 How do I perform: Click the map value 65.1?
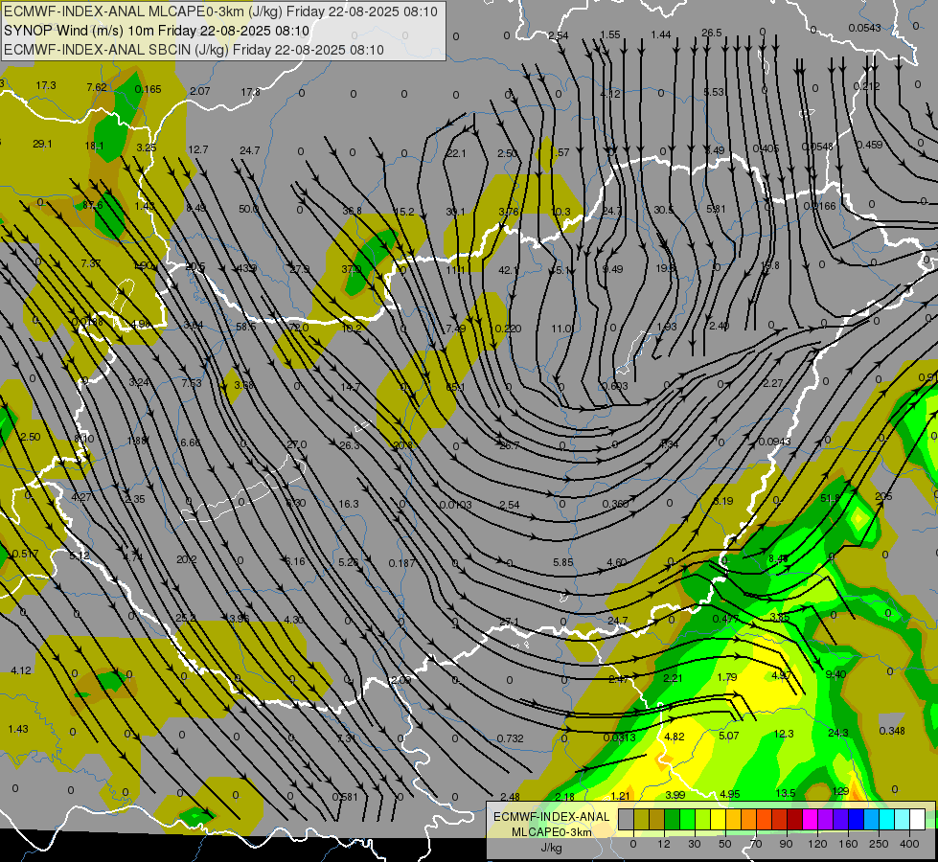click(455, 387)
